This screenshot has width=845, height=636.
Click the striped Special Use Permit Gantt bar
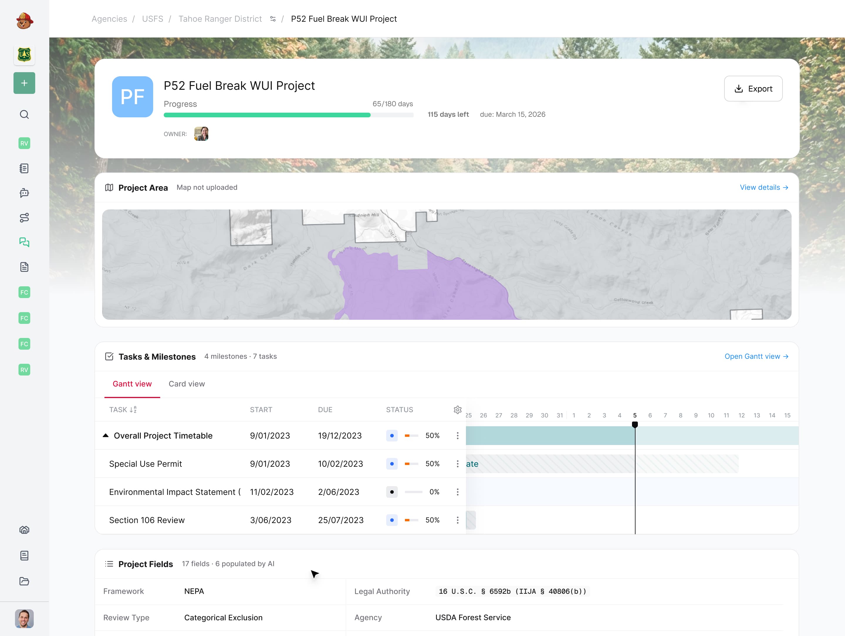pyautogui.click(x=602, y=464)
